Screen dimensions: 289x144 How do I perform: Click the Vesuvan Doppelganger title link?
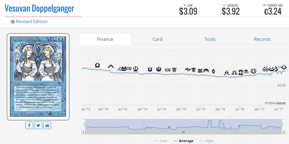[39, 8]
